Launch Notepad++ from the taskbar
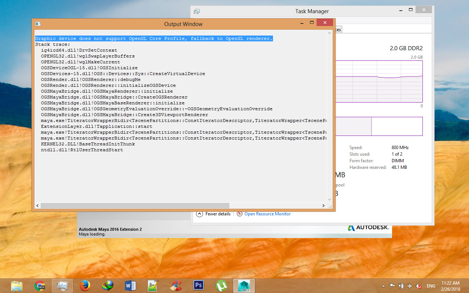Screen dimensions: 469x293 tap(153, 285)
